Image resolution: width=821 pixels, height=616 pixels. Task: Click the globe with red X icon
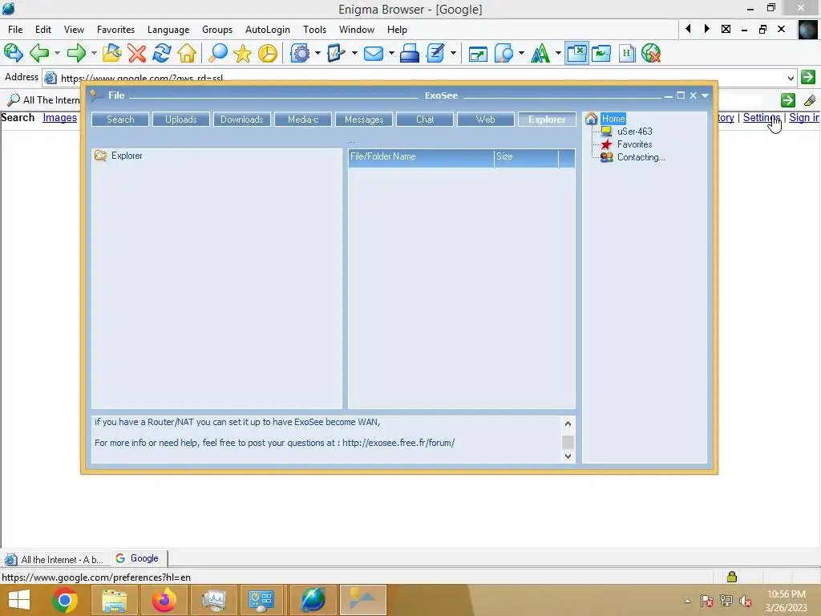(x=651, y=53)
